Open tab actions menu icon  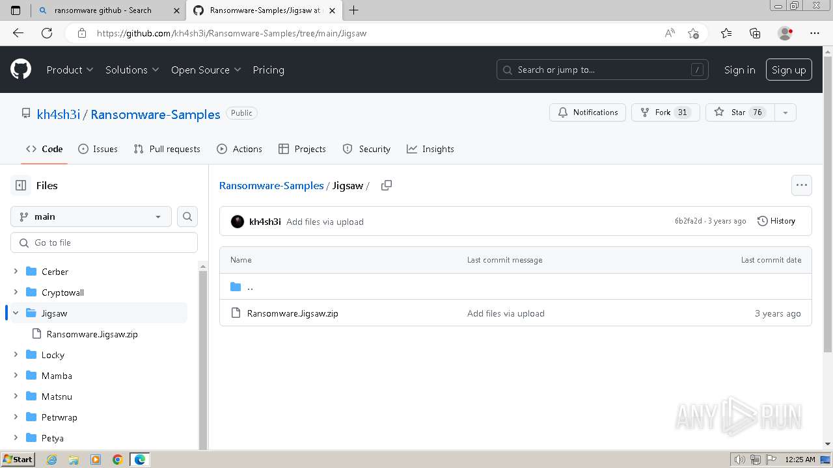(16, 10)
